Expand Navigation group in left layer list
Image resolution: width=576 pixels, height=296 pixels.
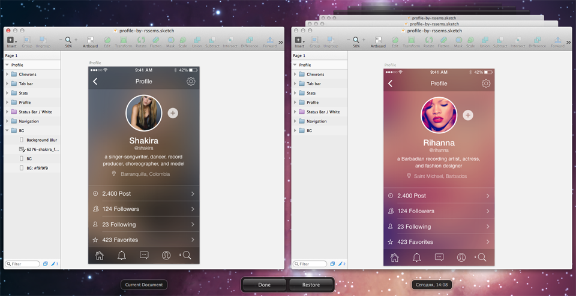click(7, 121)
